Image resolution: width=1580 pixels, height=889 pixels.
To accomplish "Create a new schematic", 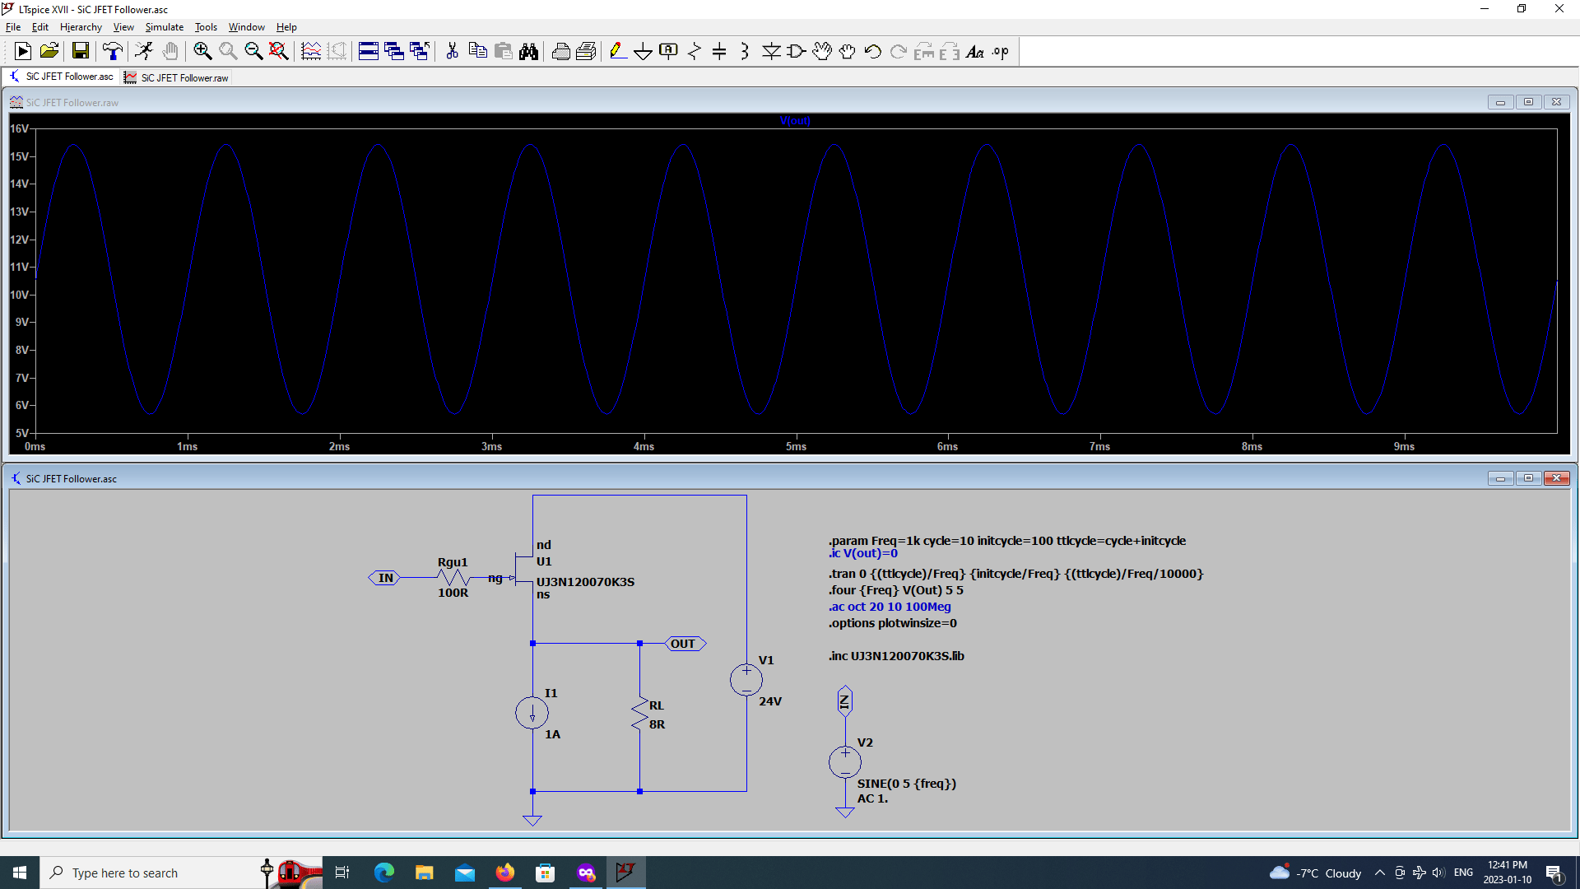I will [23, 52].
